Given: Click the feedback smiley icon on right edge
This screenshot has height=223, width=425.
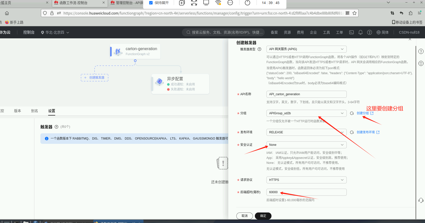Looking at the screenshot, I should point(421,63).
